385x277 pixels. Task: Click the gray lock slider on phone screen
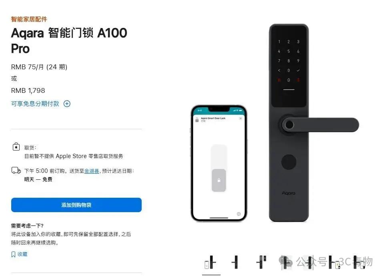coord(219,180)
